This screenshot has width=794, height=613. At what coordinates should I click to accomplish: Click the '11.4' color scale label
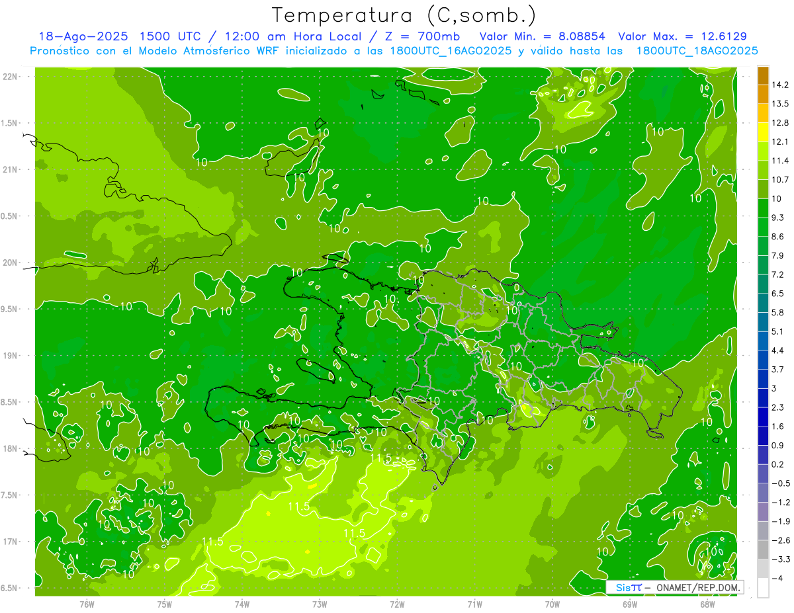(781, 161)
